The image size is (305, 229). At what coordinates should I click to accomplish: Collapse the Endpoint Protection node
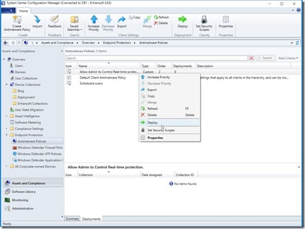[7, 135]
